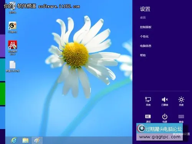
Task: Click the 键盘 keyboard icon
Action: pos(181,118)
